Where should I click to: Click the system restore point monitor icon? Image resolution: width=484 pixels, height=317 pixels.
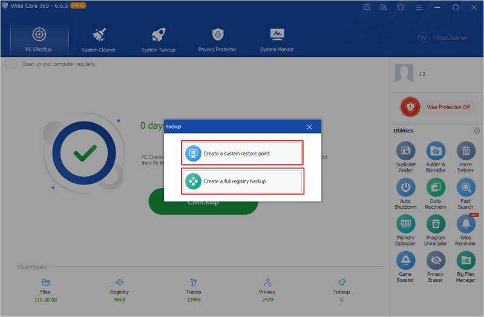[193, 153]
